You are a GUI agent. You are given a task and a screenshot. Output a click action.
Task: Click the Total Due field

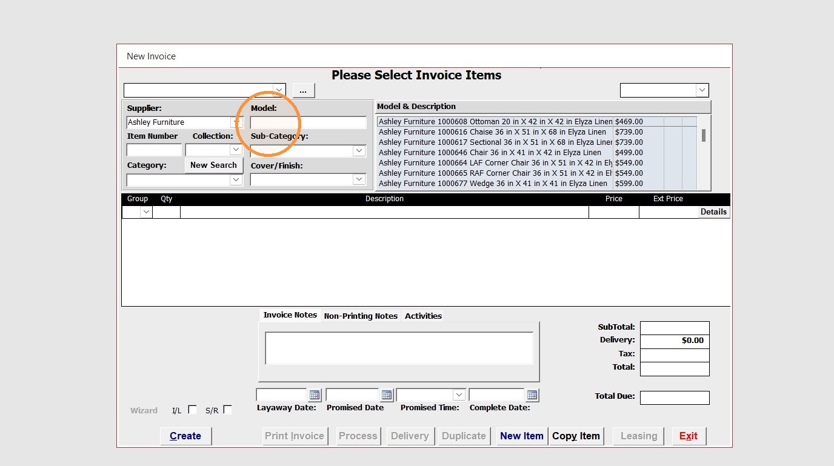[675, 398]
